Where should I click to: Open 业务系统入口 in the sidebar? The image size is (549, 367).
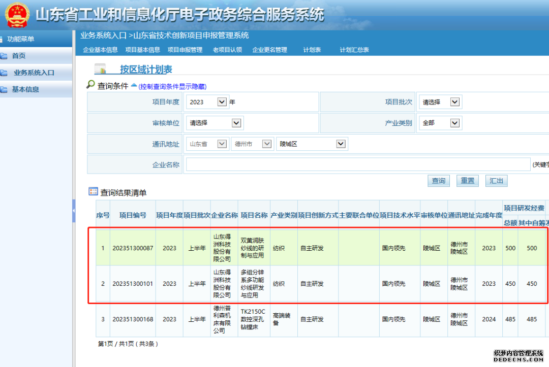tap(34, 73)
